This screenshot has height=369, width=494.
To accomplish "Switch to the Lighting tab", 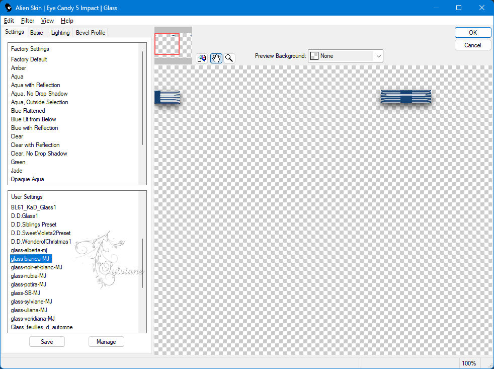I will pyautogui.click(x=60, y=33).
